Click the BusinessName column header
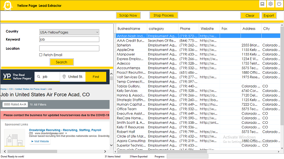Viewport: 284px width, 159px height. click(x=129, y=29)
